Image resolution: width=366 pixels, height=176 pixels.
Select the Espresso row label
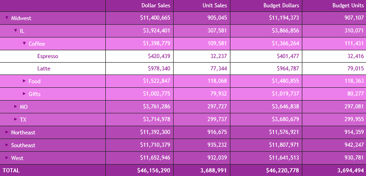[48, 56]
